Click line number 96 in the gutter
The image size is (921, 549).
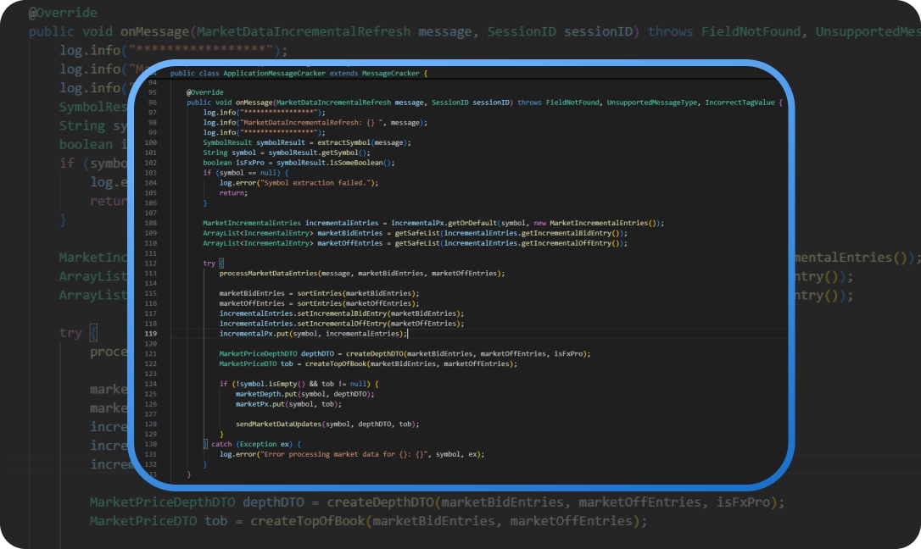pos(153,102)
